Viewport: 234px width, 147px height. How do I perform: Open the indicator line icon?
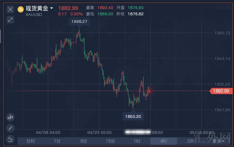point(10,138)
